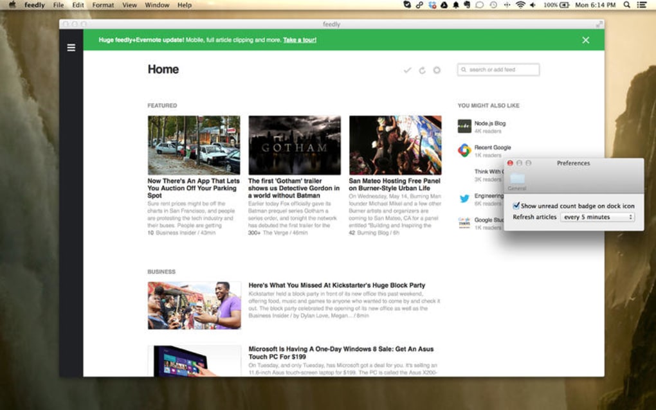Click the Recent Google feed icon
This screenshot has width=656, height=410.
point(462,149)
